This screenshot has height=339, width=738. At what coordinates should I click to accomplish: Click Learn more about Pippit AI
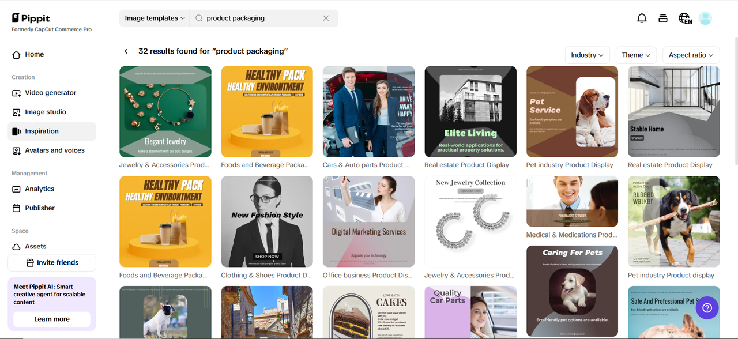point(52,319)
